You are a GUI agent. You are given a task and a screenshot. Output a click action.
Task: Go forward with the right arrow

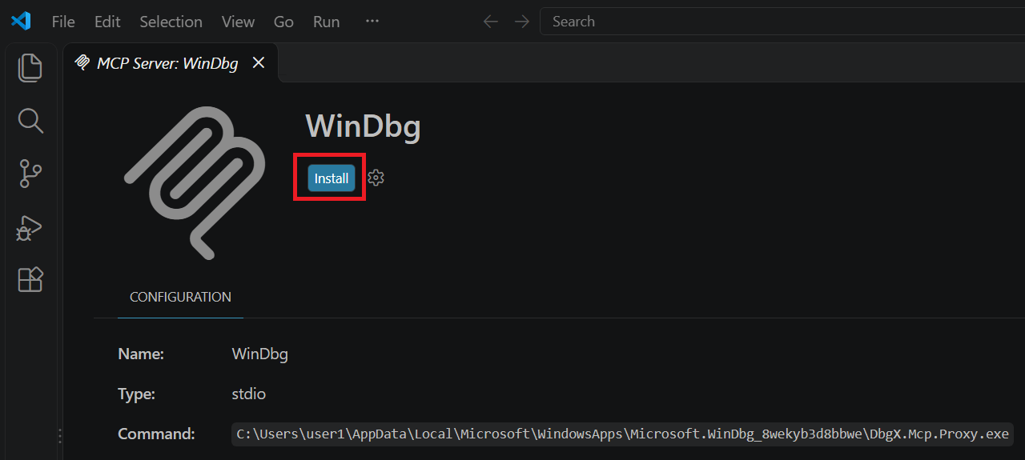(522, 22)
